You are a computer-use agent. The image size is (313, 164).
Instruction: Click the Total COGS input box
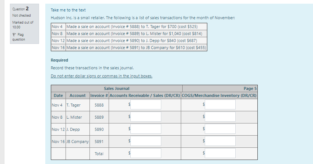220,153
